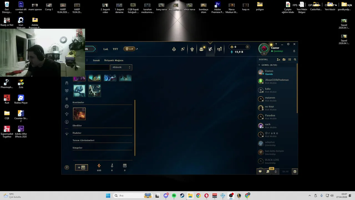
Task: Click the Add Folder icon in Sosyal
Action: tap(284, 59)
